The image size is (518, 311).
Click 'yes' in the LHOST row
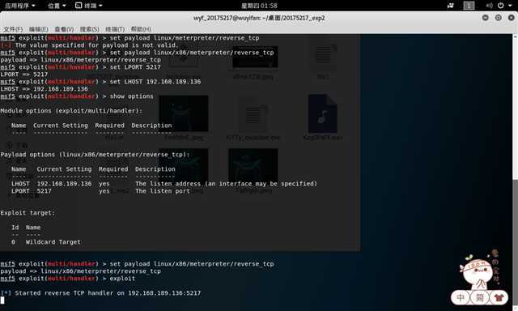click(104, 183)
